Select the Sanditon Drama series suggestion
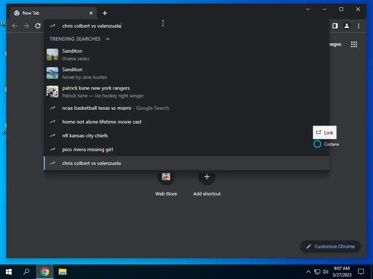This screenshot has width=373, height=279. click(186, 54)
